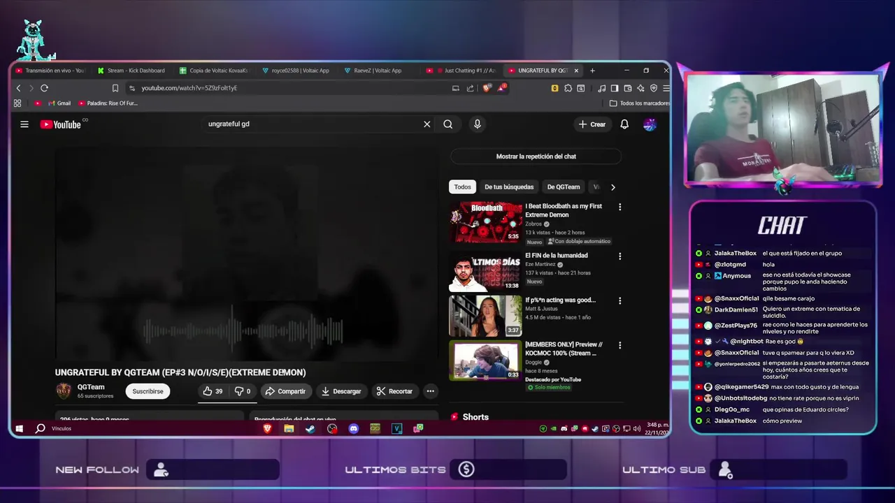The image size is (895, 503).
Task: Start voice search with the microphone icon
Action: (x=478, y=124)
